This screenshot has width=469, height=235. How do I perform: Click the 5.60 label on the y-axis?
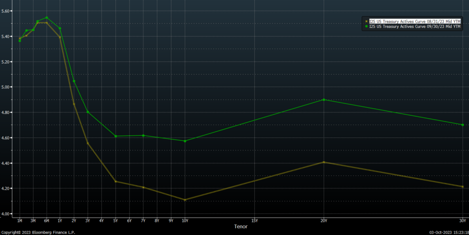(x=7, y=11)
